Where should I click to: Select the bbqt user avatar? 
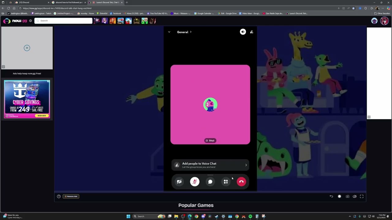(x=210, y=105)
